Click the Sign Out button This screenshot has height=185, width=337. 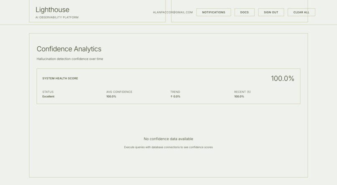[x=271, y=12]
